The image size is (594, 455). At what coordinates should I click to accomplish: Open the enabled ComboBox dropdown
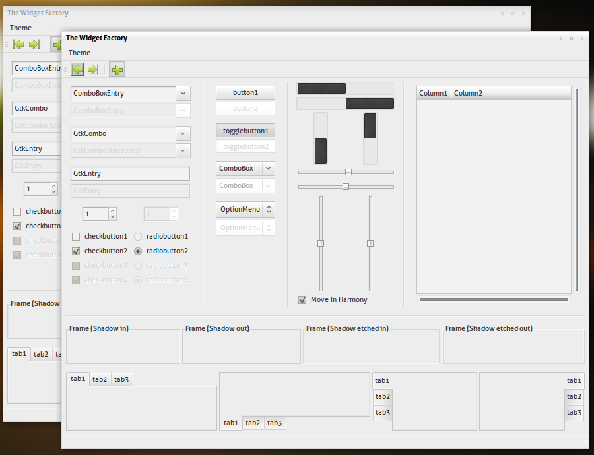[x=246, y=168]
